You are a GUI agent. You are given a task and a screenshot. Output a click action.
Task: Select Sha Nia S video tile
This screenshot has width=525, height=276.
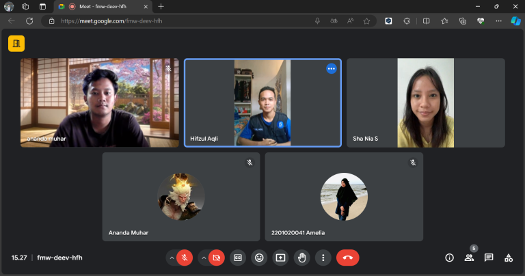[x=426, y=102]
